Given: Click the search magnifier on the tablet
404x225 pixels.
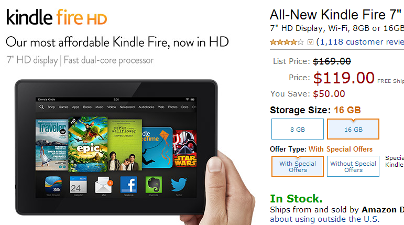Looking at the screenshot, I should (41, 107).
